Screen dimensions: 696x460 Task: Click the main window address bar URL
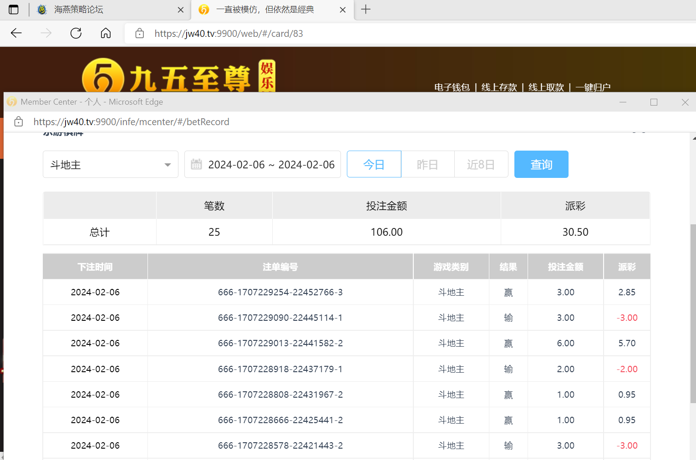tap(229, 33)
